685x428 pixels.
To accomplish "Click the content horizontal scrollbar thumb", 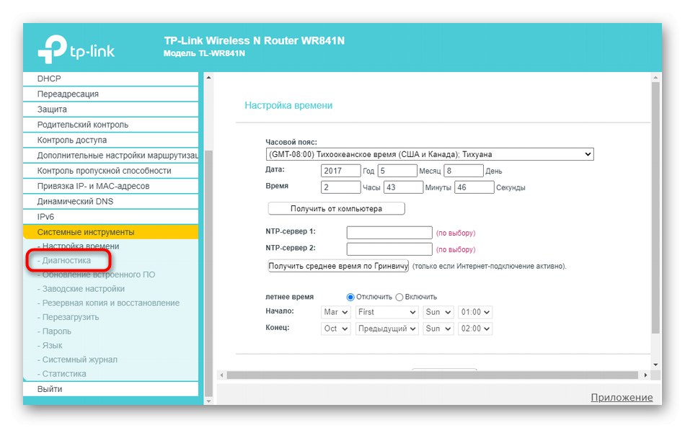I will point(433,375).
